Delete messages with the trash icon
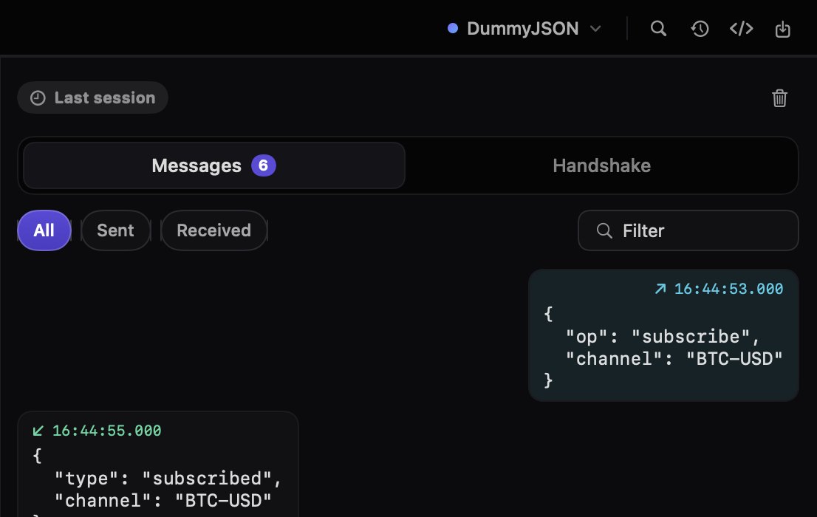817x517 pixels. click(x=779, y=98)
